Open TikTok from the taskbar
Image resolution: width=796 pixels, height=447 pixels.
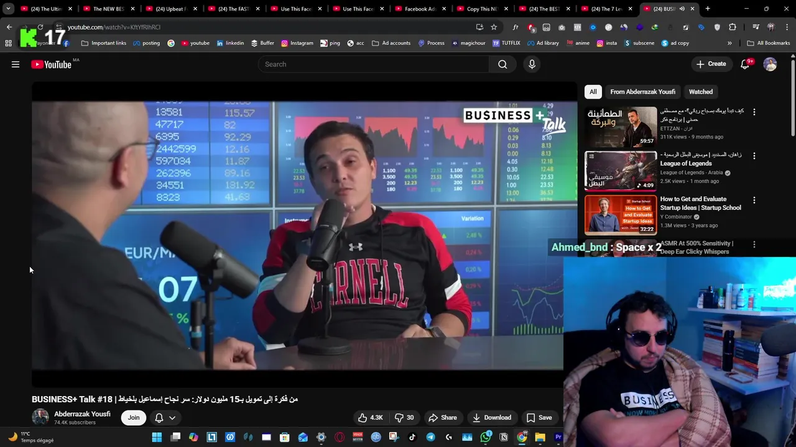point(412,437)
